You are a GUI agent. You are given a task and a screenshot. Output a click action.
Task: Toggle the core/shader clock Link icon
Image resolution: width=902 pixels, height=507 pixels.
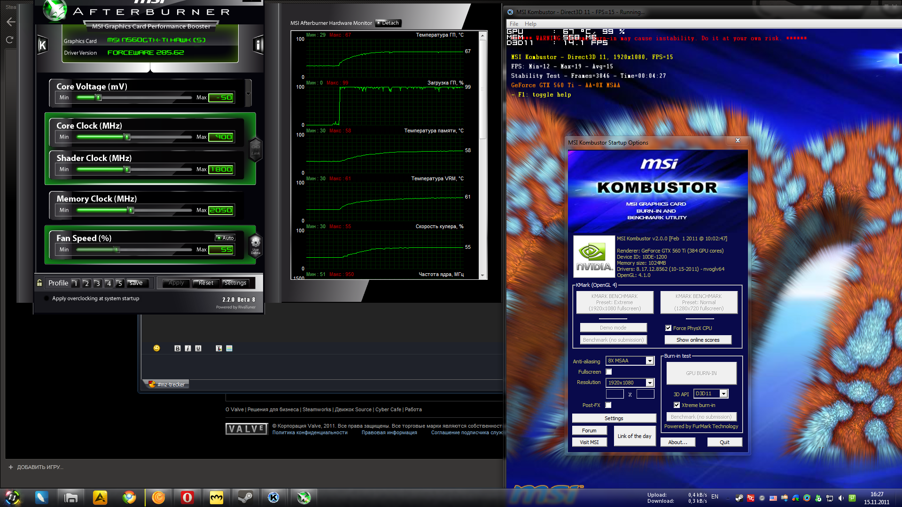[255, 149]
